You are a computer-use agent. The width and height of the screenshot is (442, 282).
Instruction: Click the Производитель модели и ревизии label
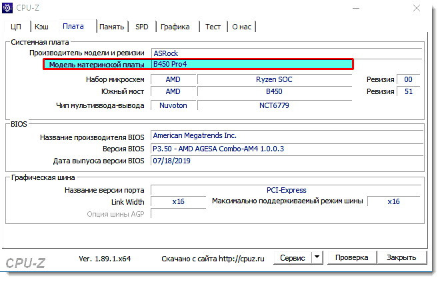pos(87,53)
